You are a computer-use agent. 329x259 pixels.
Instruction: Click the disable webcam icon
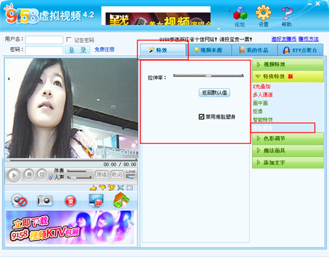19,201
